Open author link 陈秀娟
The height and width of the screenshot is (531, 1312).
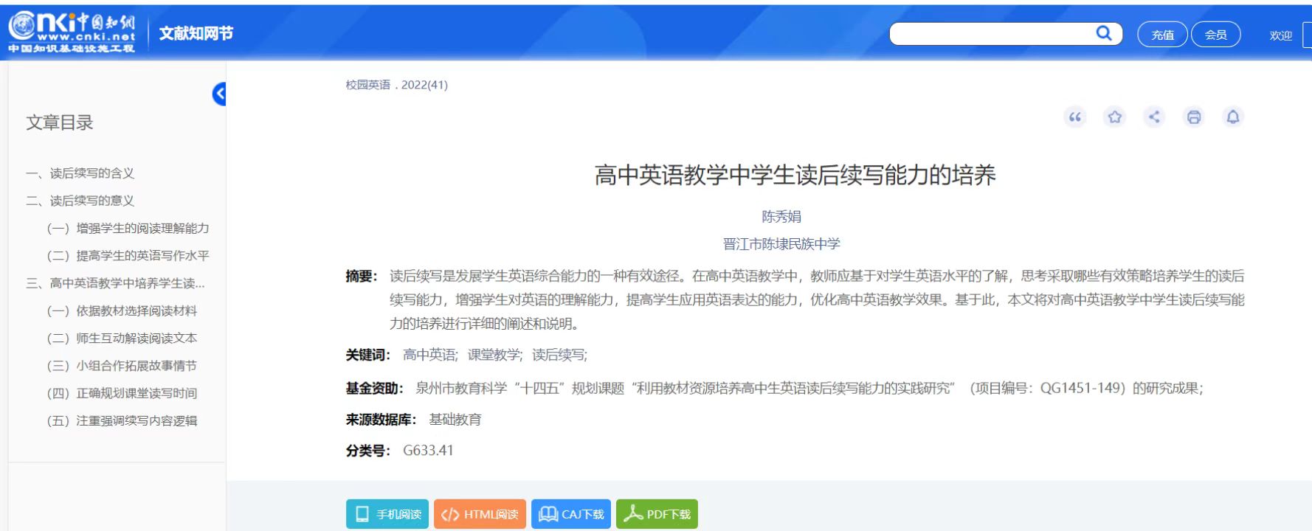(x=781, y=217)
